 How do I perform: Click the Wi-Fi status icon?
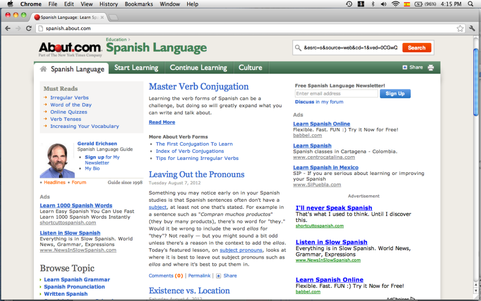pos(396,4)
